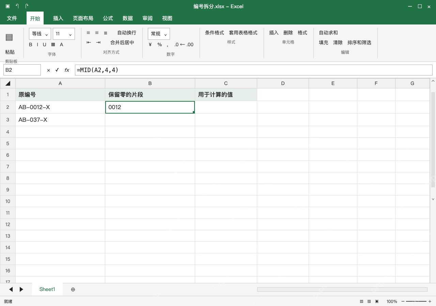This screenshot has width=436, height=306.
Task: Select cell containing AB-037-X
Action: 60,120
